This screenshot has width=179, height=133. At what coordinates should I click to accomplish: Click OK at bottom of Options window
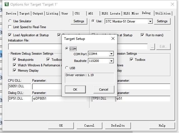pos(61,125)
